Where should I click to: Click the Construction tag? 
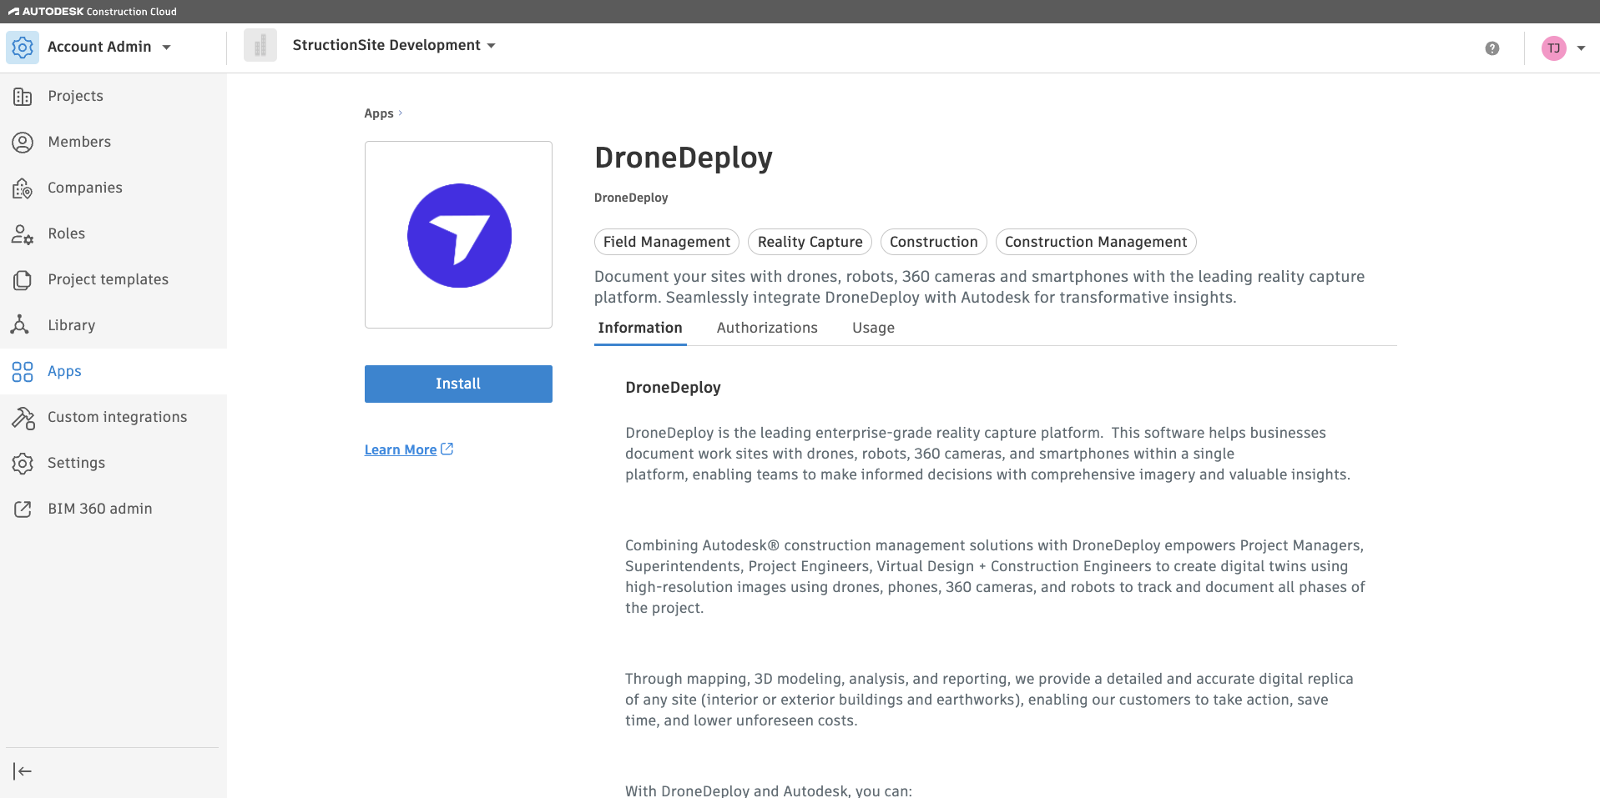tap(933, 242)
